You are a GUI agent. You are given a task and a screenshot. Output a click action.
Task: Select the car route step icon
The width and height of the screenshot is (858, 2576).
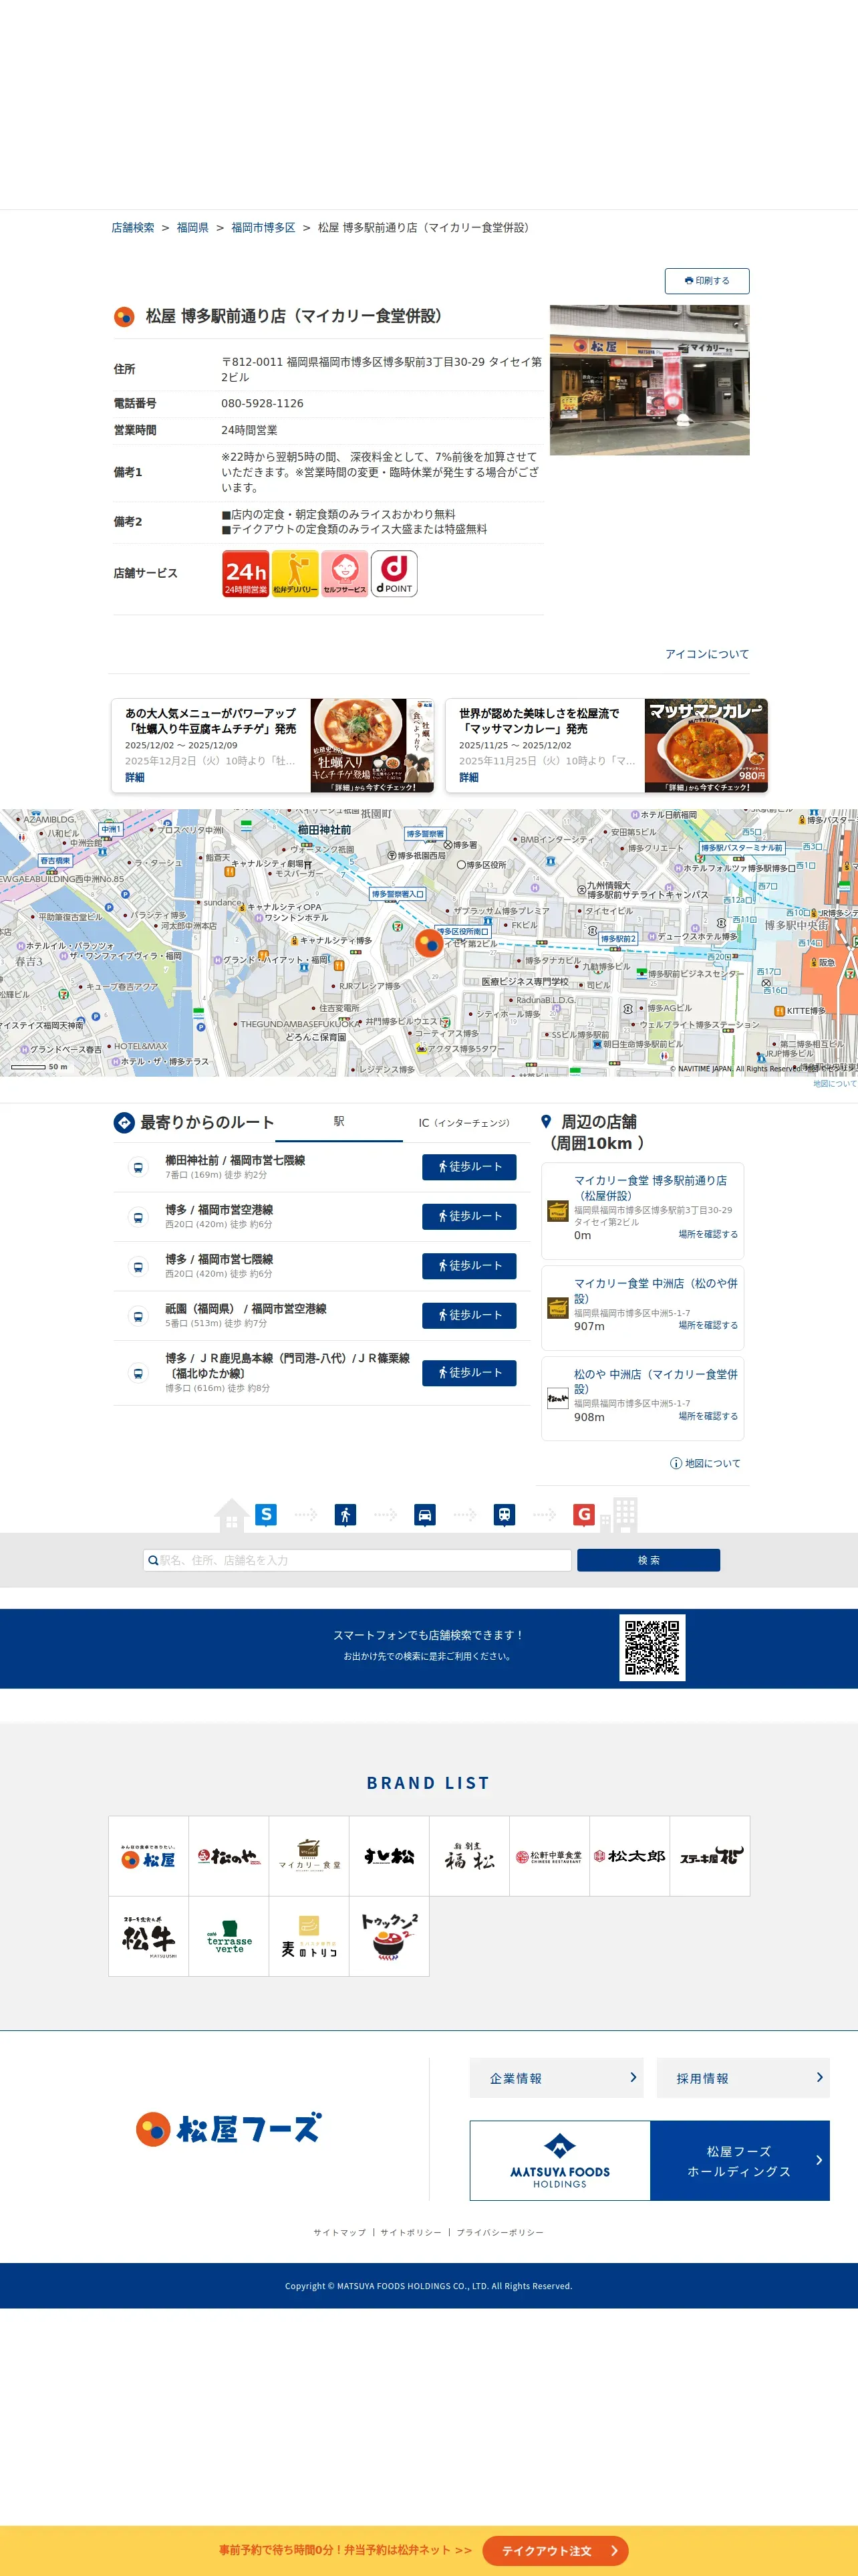[x=424, y=1515]
